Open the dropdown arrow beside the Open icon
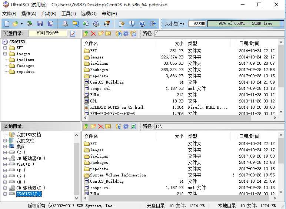 click(x=21, y=24)
